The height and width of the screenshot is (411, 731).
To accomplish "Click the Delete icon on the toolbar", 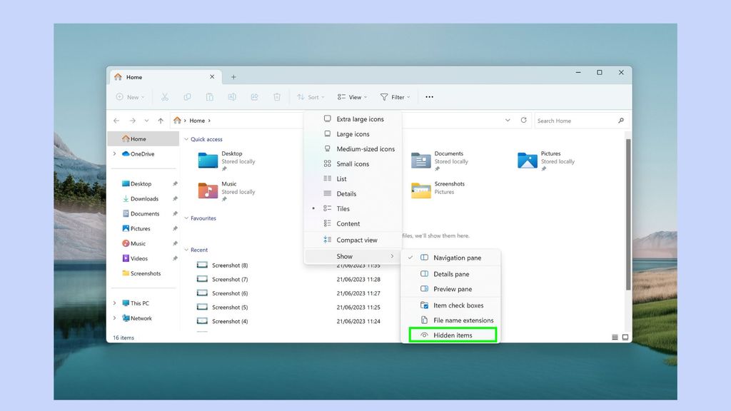I will (x=276, y=97).
